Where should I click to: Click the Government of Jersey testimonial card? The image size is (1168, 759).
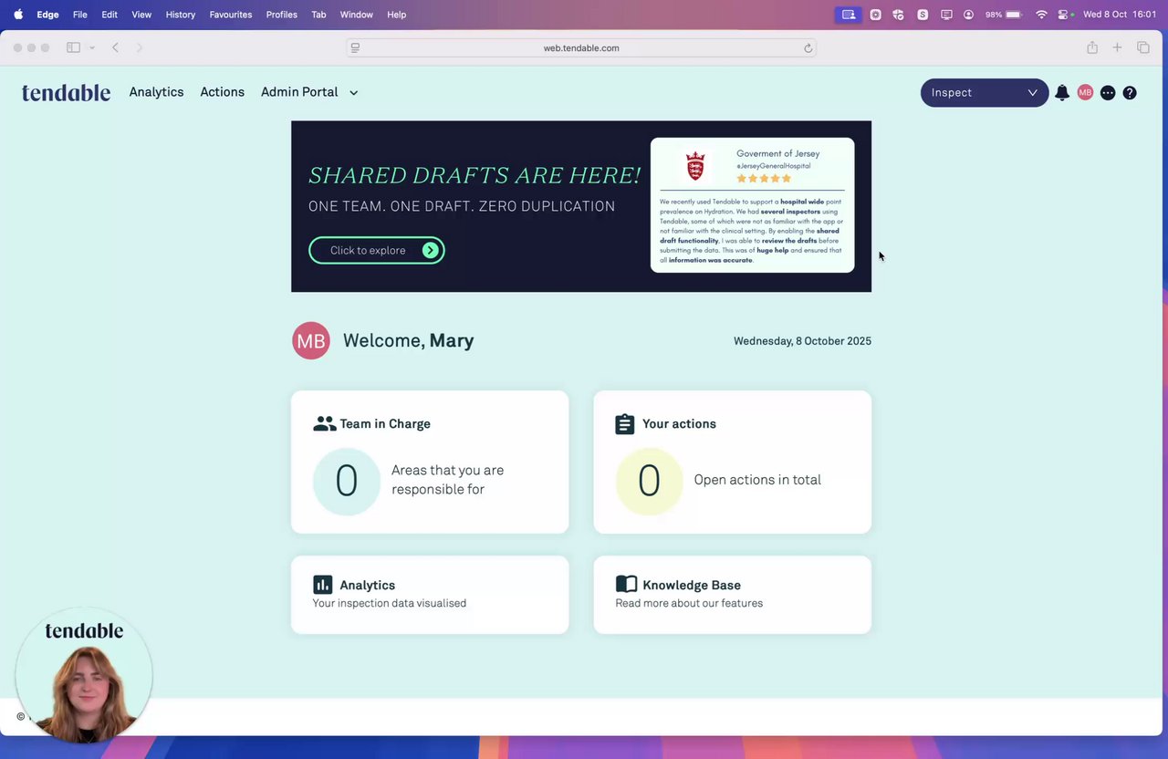753,205
